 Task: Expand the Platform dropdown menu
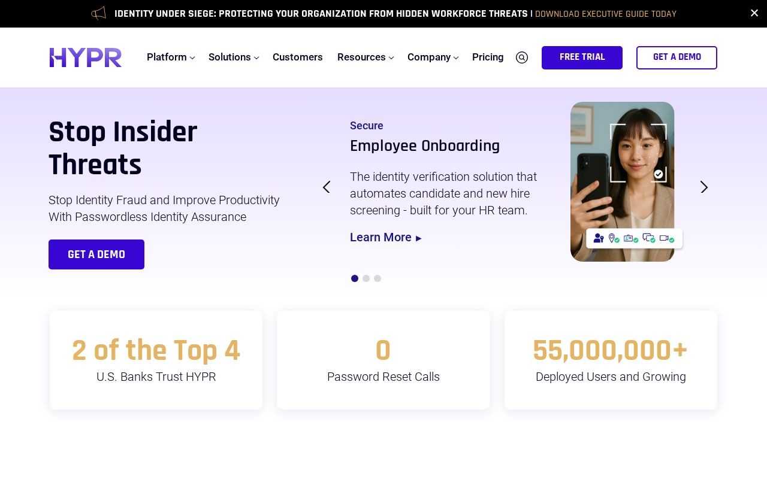171,57
